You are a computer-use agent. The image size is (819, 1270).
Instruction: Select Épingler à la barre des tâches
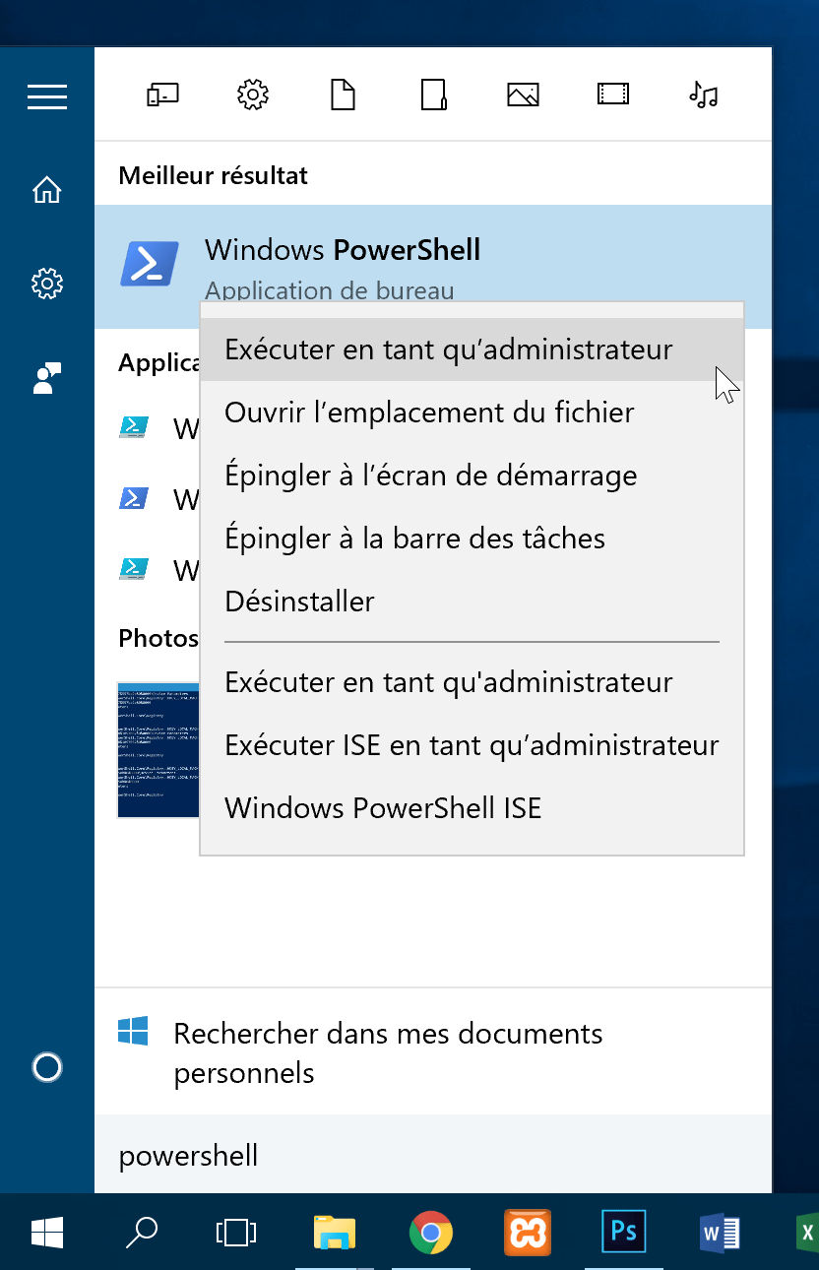[x=472, y=539]
